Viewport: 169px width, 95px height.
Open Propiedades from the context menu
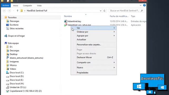82,73
